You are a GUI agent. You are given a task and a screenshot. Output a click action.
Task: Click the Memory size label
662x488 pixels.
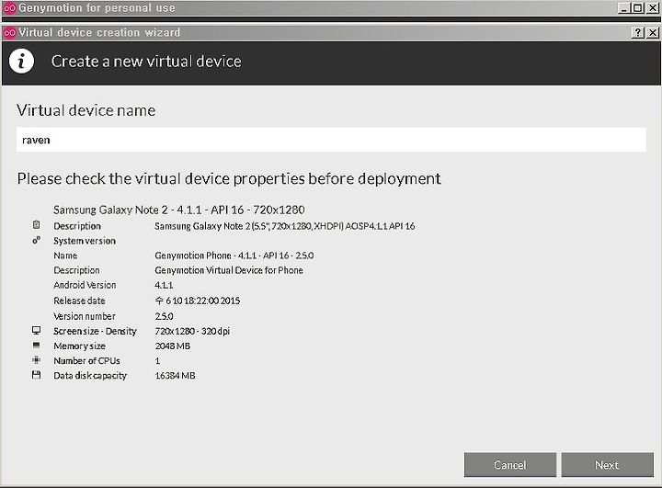pos(79,346)
